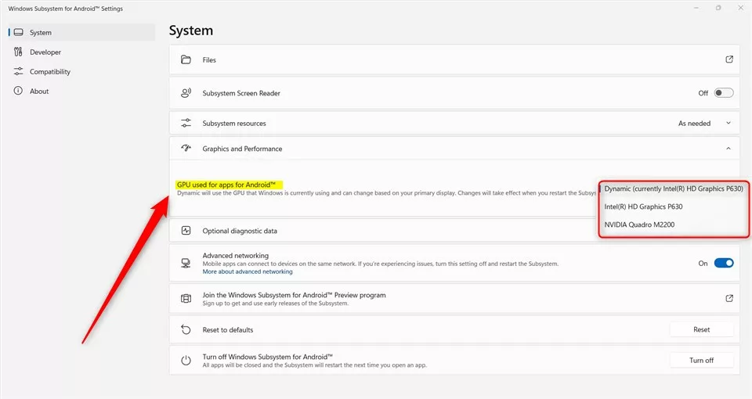The height and width of the screenshot is (399, 752).
Task: Click the About info icon in sidebar
Action: pos(18,91)
